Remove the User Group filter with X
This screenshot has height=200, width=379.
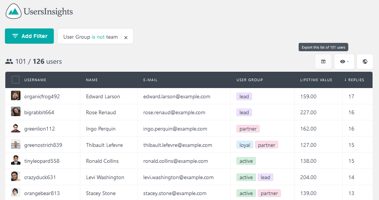pyautogui.click(x=126, y=38)
